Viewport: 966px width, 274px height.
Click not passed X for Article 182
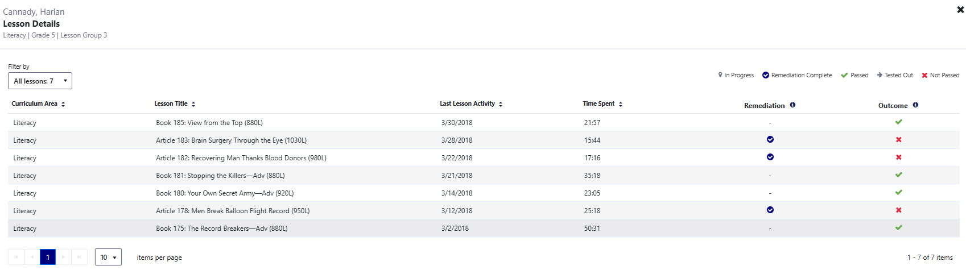click(899, 157)
